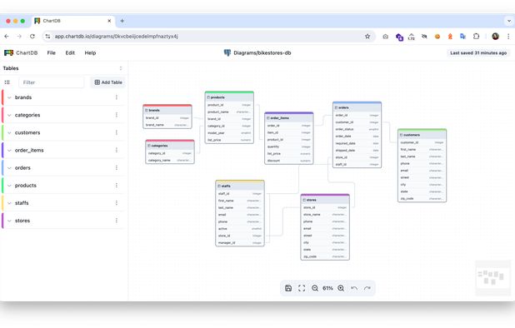The image size is (515, 328).
Task: Open the staffs row options menu
Action: point(117,203)
